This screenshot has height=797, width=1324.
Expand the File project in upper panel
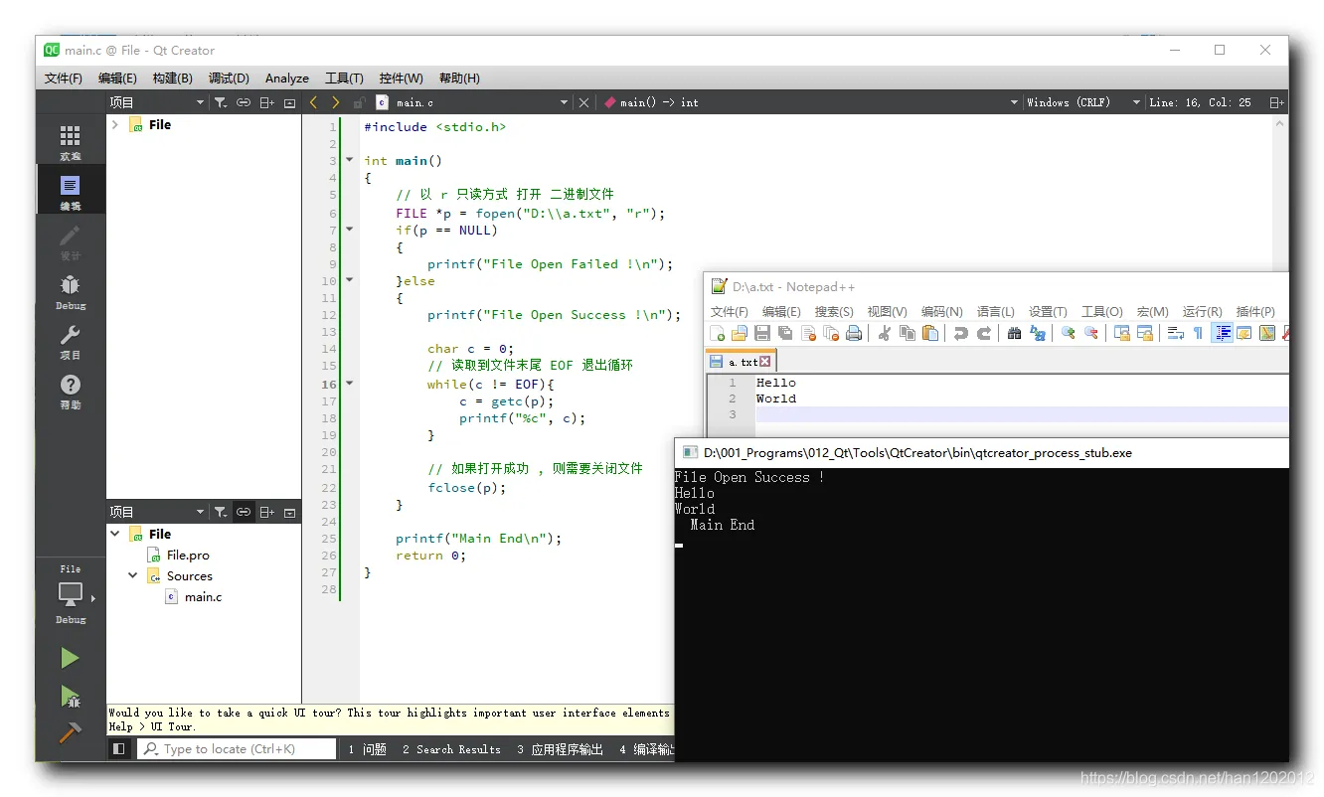(115, 124)
